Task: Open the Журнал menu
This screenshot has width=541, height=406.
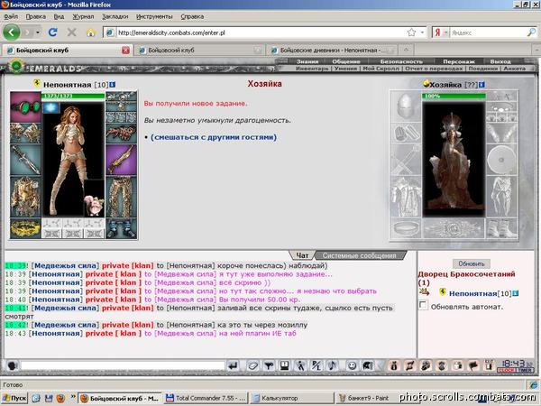Action: click(x=83, y=16)
